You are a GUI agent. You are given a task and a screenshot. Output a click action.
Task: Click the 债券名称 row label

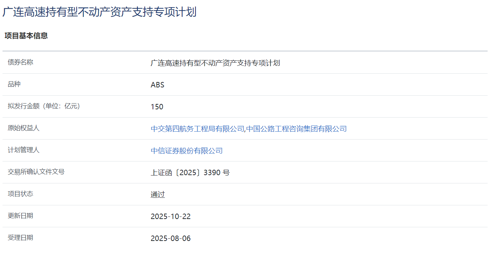point(19,62)
